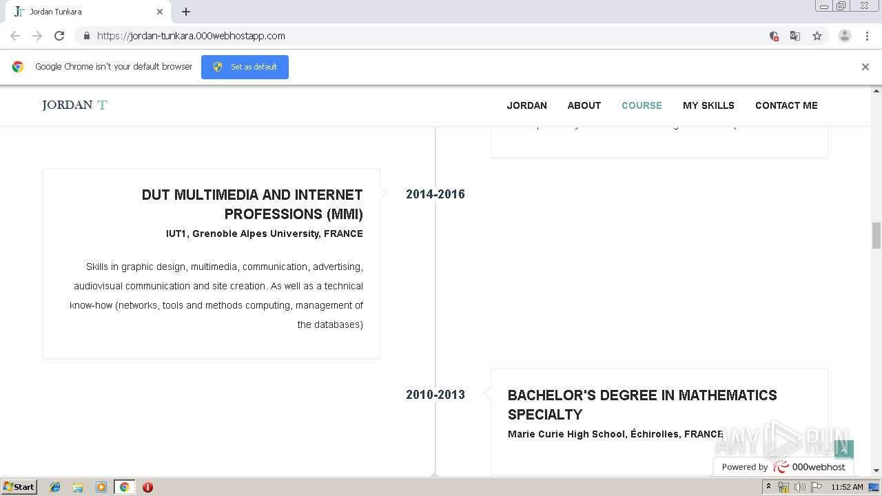Click the Action Center flag tray icon
The image size is (882, 496).
817,487
